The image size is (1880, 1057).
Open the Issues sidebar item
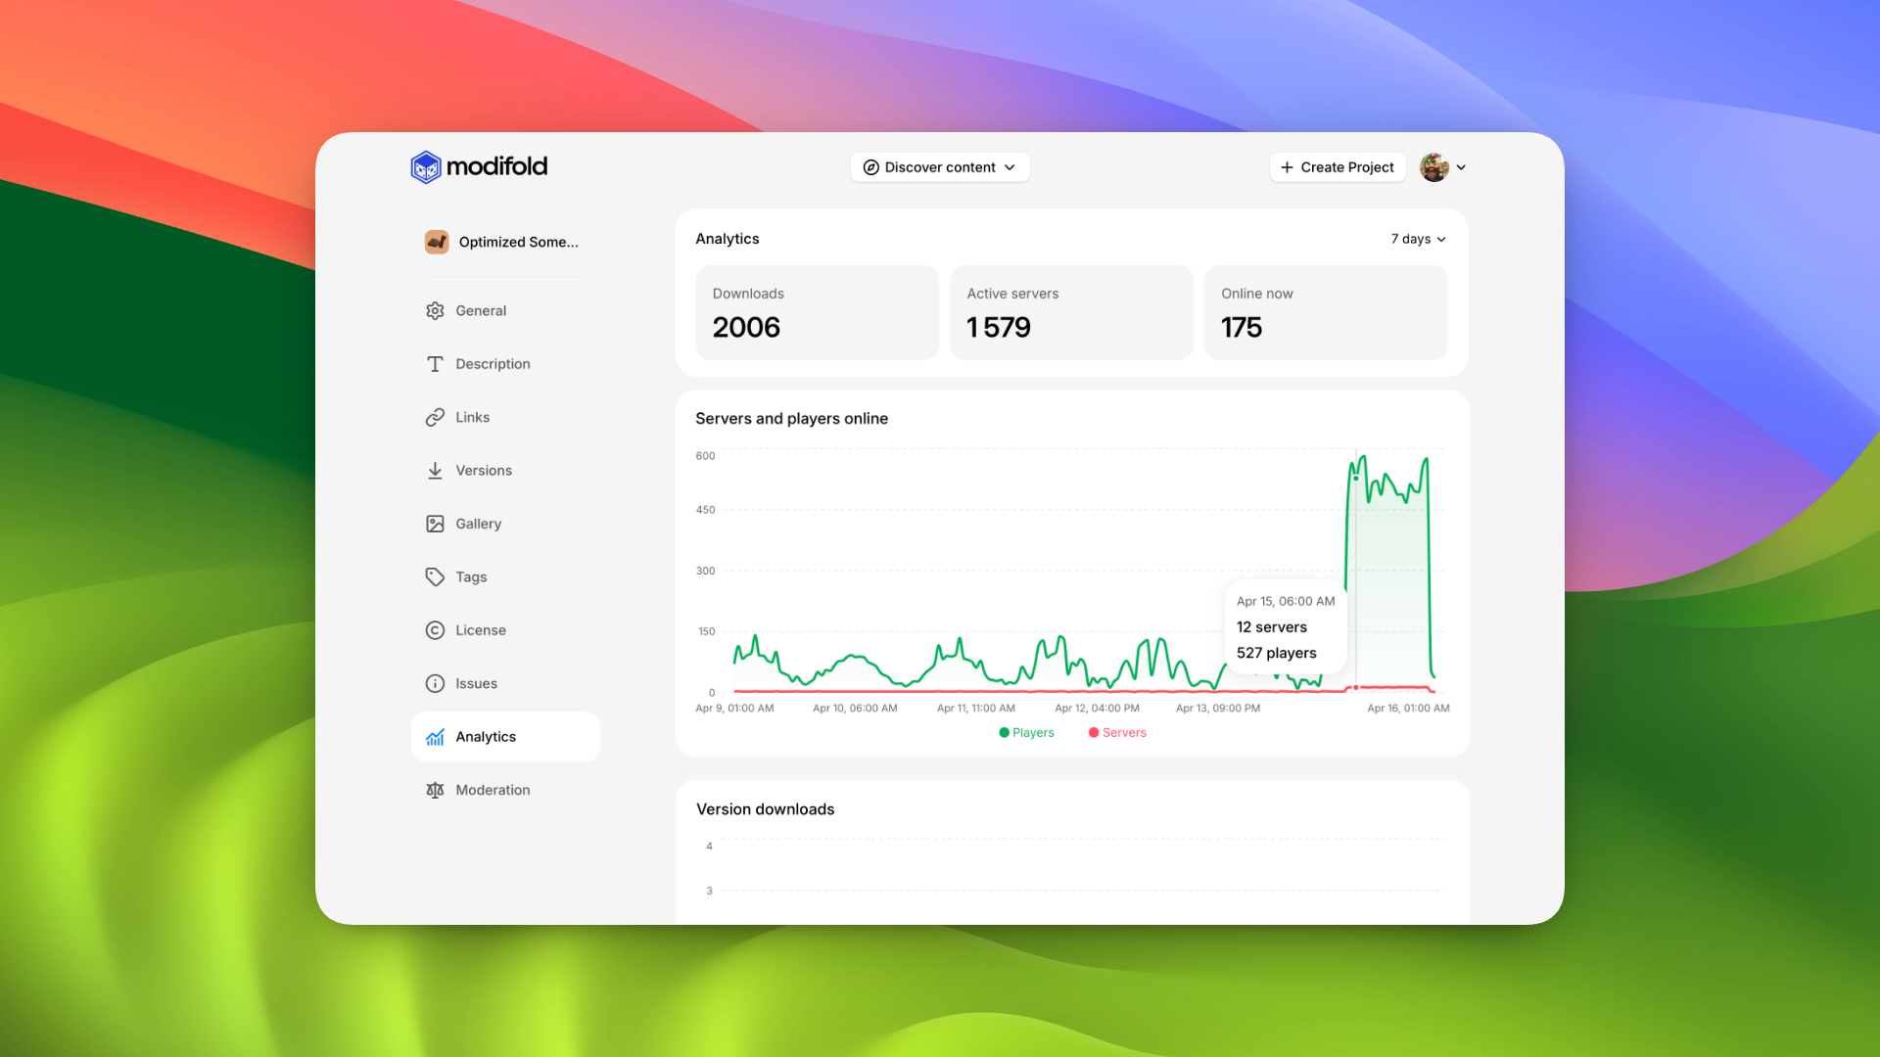pyautogui.click(x=476, y=683)
